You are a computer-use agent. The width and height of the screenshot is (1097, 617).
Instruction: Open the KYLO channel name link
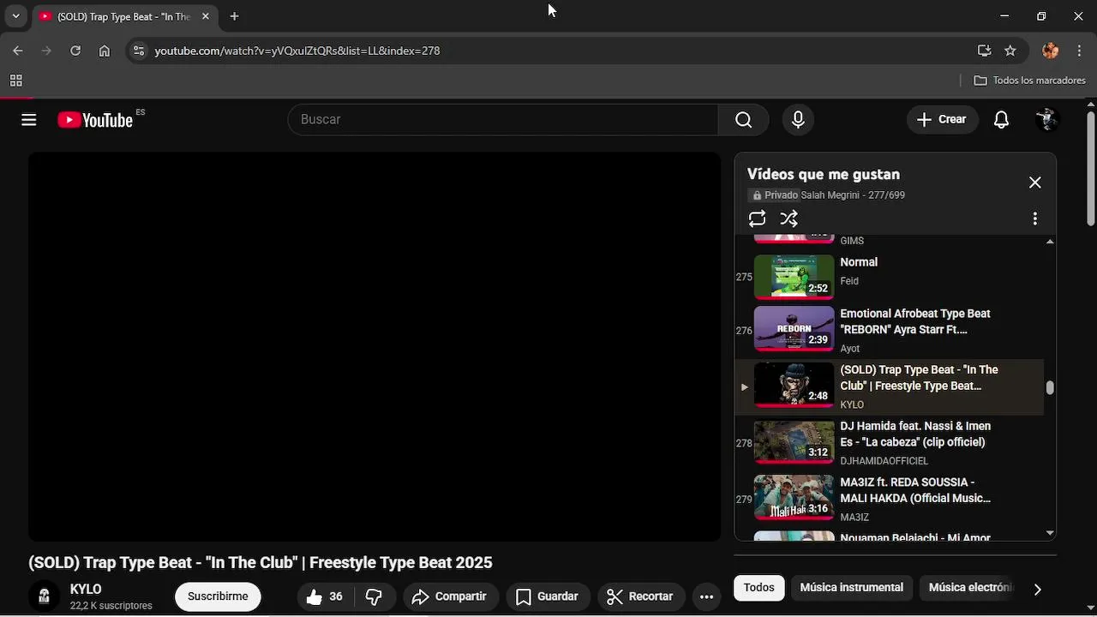[x=86, y=590]
